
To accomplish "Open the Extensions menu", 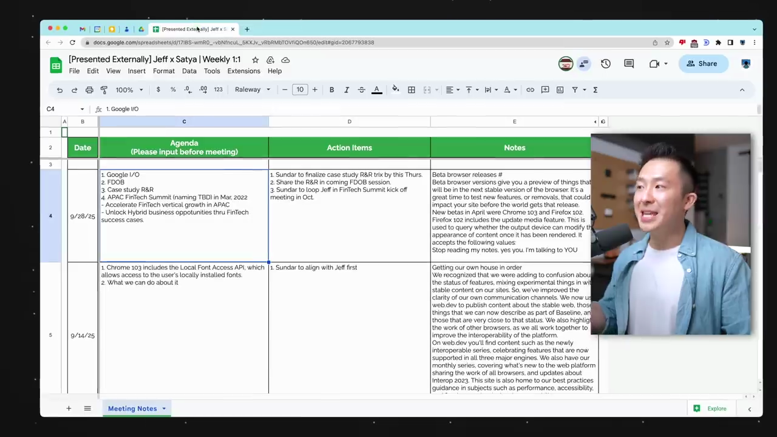I will [244, 71].
